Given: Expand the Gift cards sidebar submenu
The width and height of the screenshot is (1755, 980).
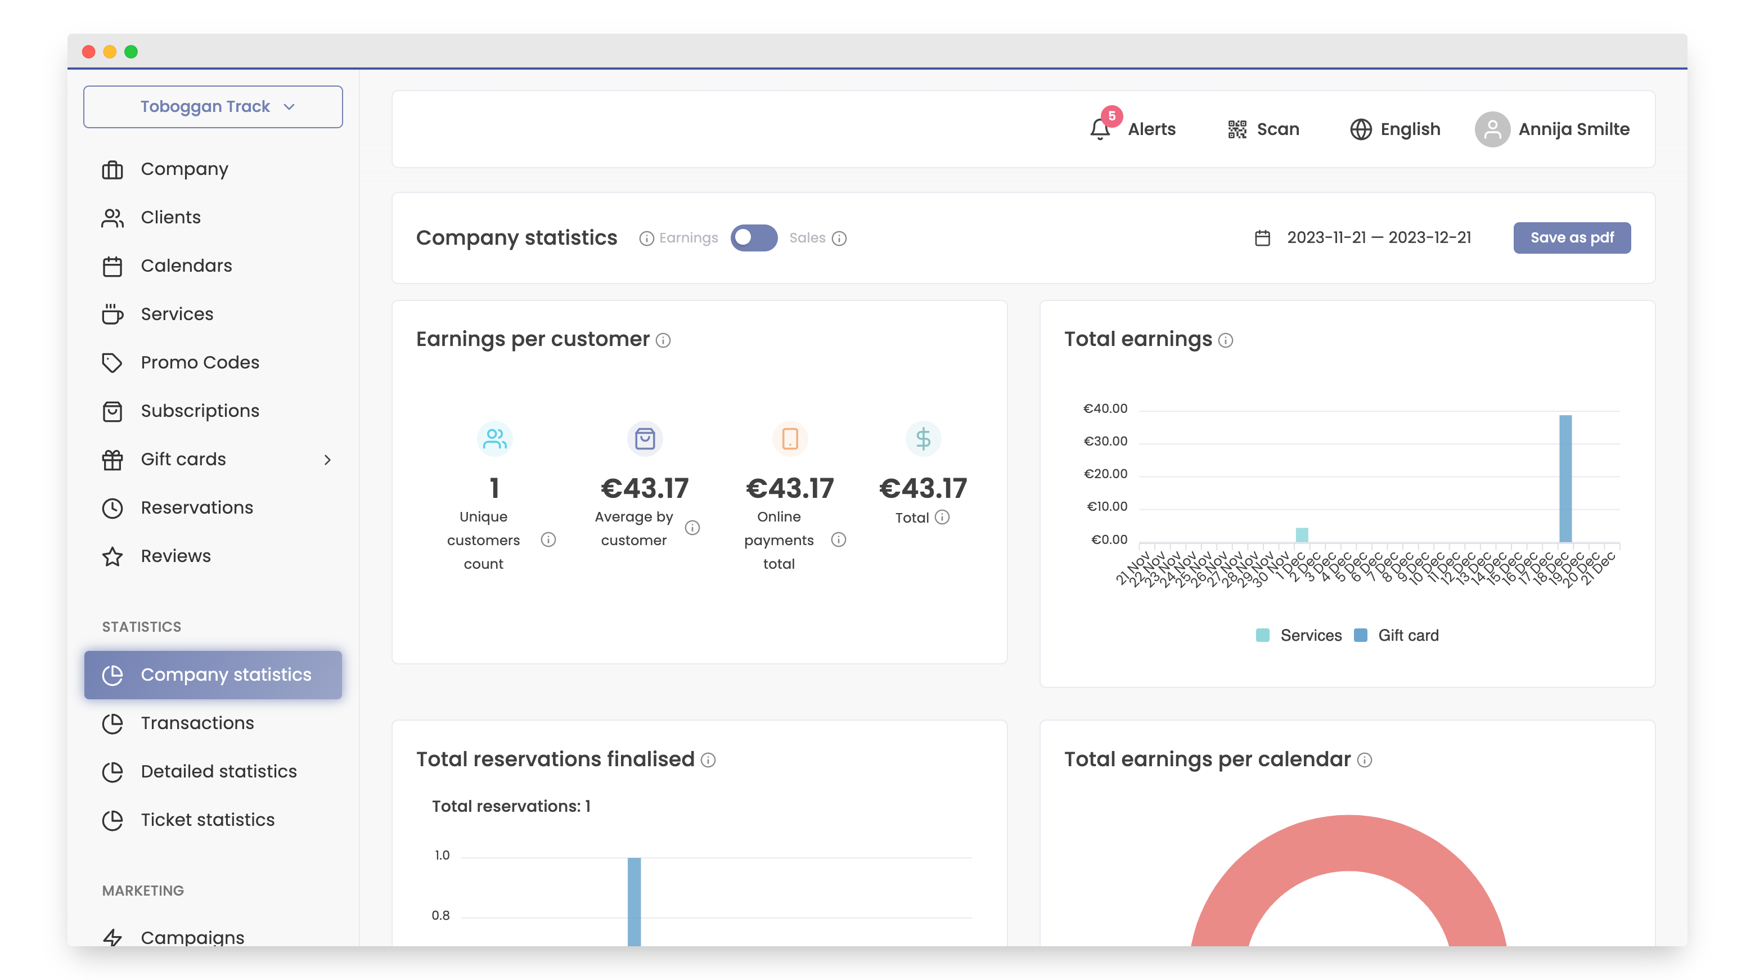Looking at the screenshot, I should tap(329, 459).
